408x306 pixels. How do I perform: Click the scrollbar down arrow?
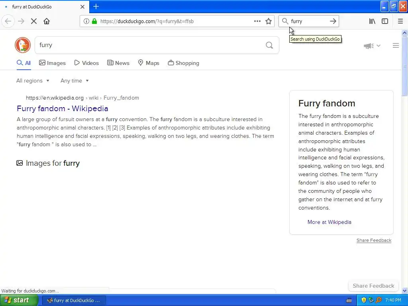point(404,290)
